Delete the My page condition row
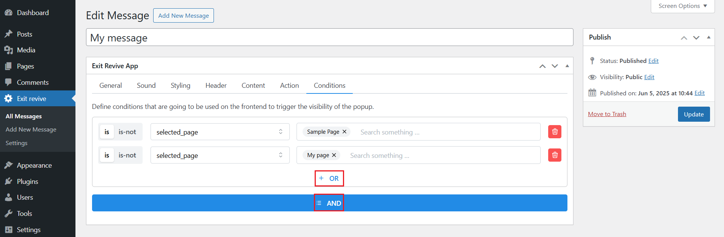The height and width of the screenshot is (237, 724). (x=555, y=155)
